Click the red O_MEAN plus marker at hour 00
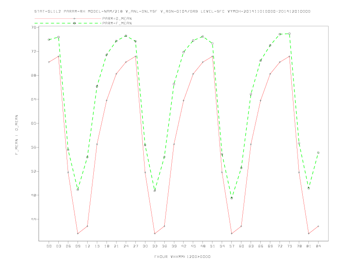This screenshot has height=268, width=347. coord(49,62)
